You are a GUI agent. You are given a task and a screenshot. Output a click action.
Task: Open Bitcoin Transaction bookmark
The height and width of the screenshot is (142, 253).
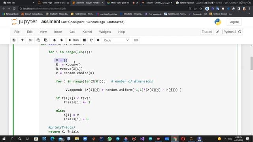click(32, 14)
